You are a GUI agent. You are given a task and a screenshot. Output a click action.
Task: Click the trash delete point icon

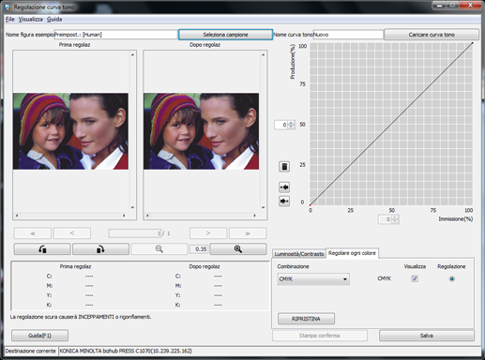(x=284, y=167)
